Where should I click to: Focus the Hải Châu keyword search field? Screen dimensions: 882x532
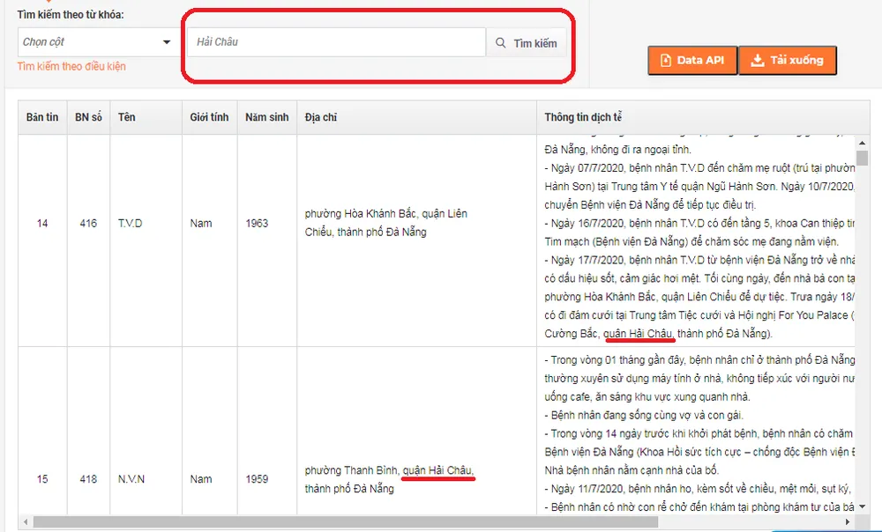335,42
